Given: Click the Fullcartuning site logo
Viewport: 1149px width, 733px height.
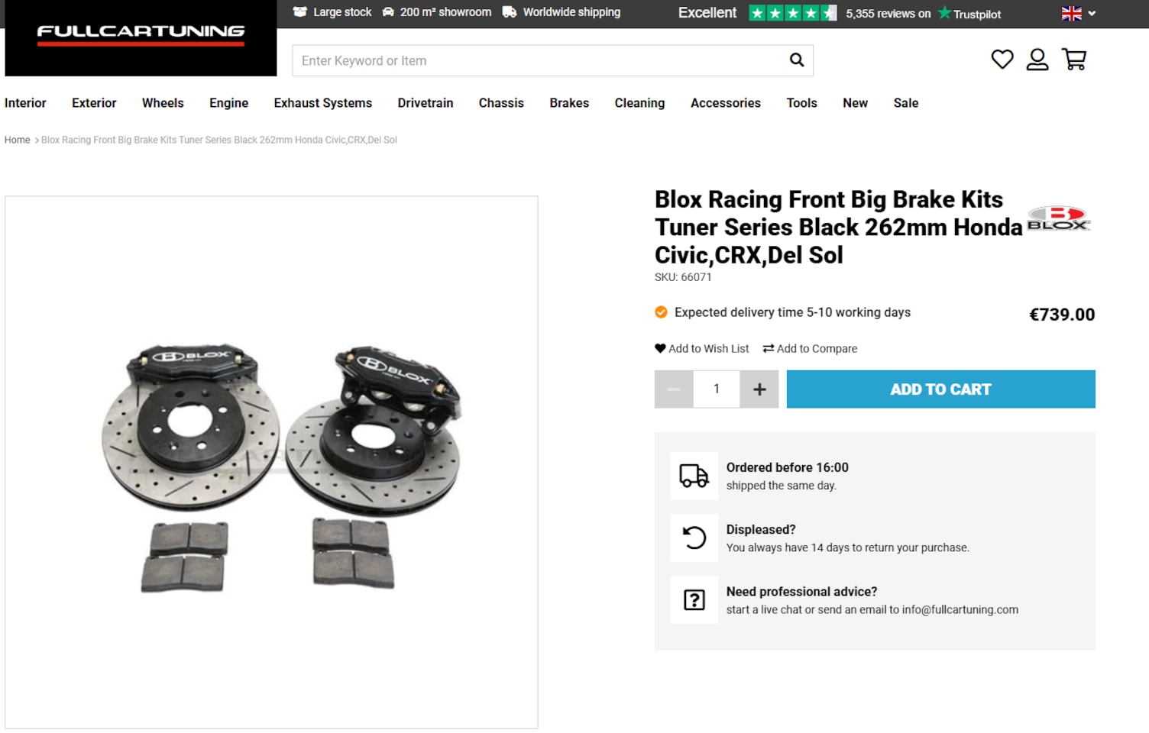Looking at the screenshot, I should (x=141, y=35).
